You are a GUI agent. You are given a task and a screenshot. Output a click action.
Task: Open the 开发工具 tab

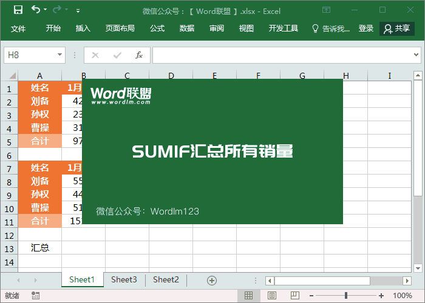click(284, 28)
